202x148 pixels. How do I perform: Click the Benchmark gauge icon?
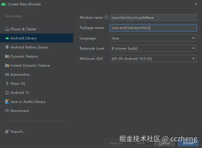point(7,111)
